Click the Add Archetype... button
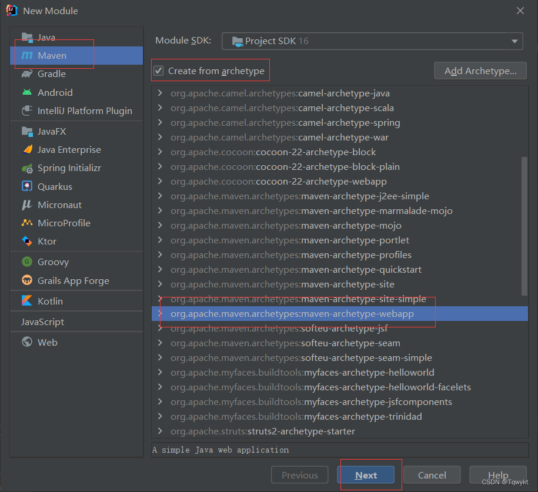 pyautogui.click(x=480, y=71)
